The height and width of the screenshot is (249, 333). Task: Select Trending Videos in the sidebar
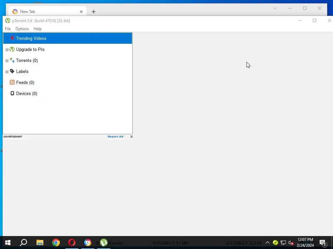68,38
